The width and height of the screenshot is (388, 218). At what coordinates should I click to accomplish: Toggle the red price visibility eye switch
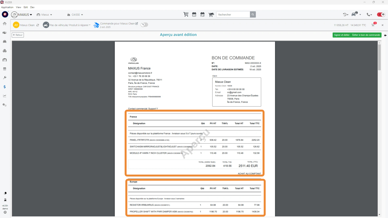click(381, 15)
